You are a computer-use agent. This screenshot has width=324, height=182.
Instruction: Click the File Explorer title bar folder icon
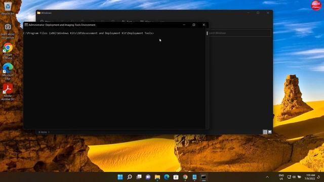(x=38, y=13)
